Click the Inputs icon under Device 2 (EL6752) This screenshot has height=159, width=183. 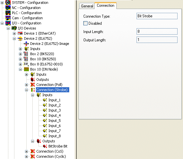point(27,49)
